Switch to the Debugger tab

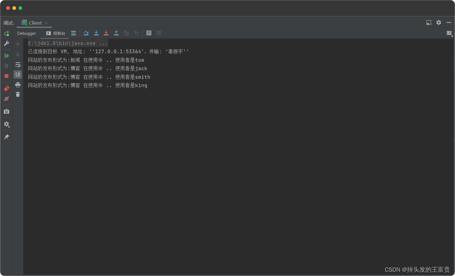[x=26, y=33]
